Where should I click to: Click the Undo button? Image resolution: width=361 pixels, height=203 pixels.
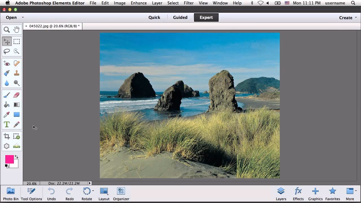coord(51,194)
